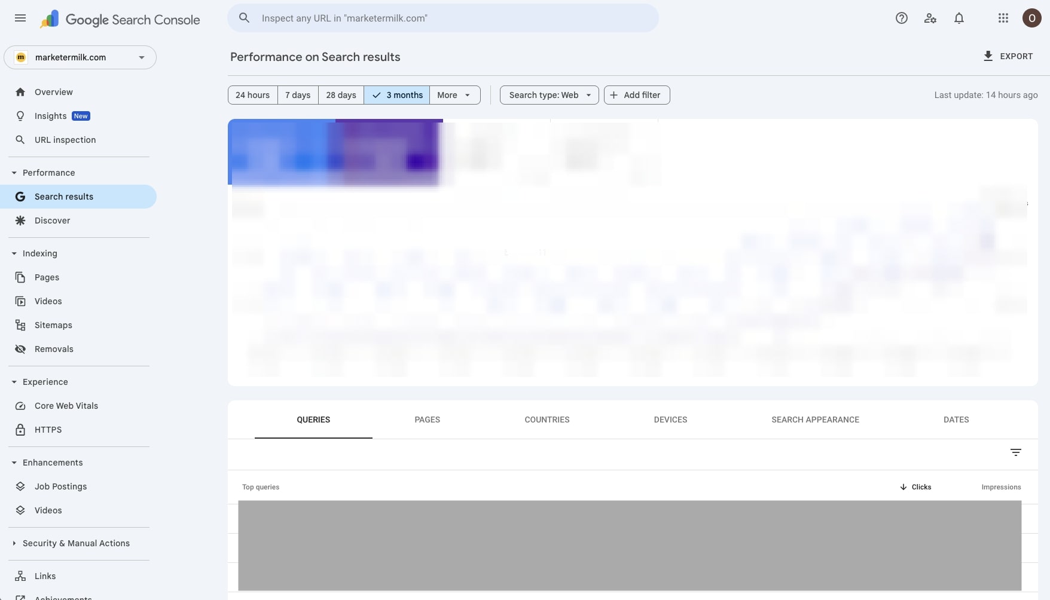Click the Pages documents icon

[20, 277]
